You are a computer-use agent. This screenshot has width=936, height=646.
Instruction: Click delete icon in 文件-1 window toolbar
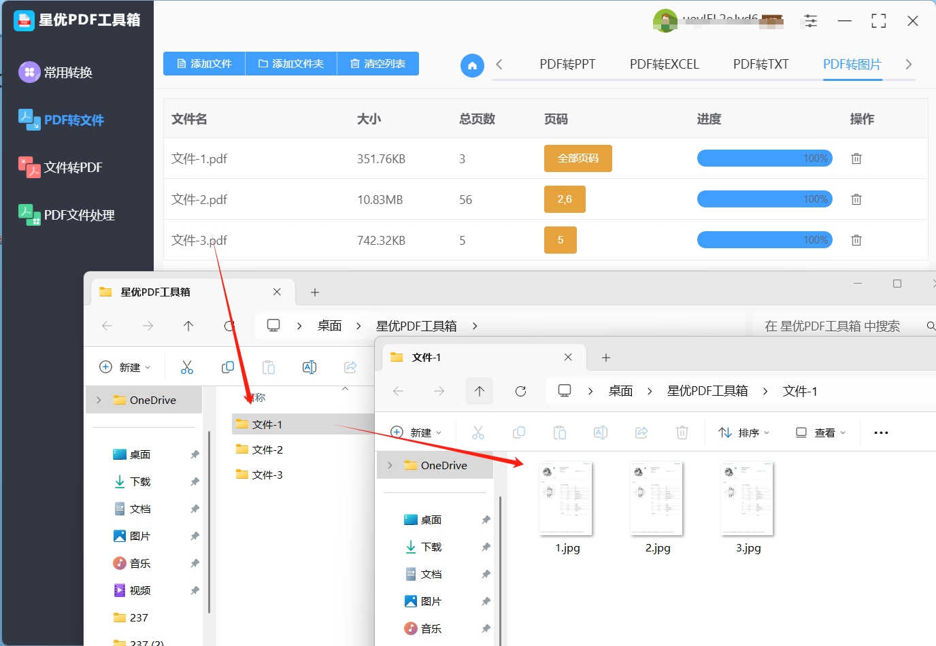point(682,432)
